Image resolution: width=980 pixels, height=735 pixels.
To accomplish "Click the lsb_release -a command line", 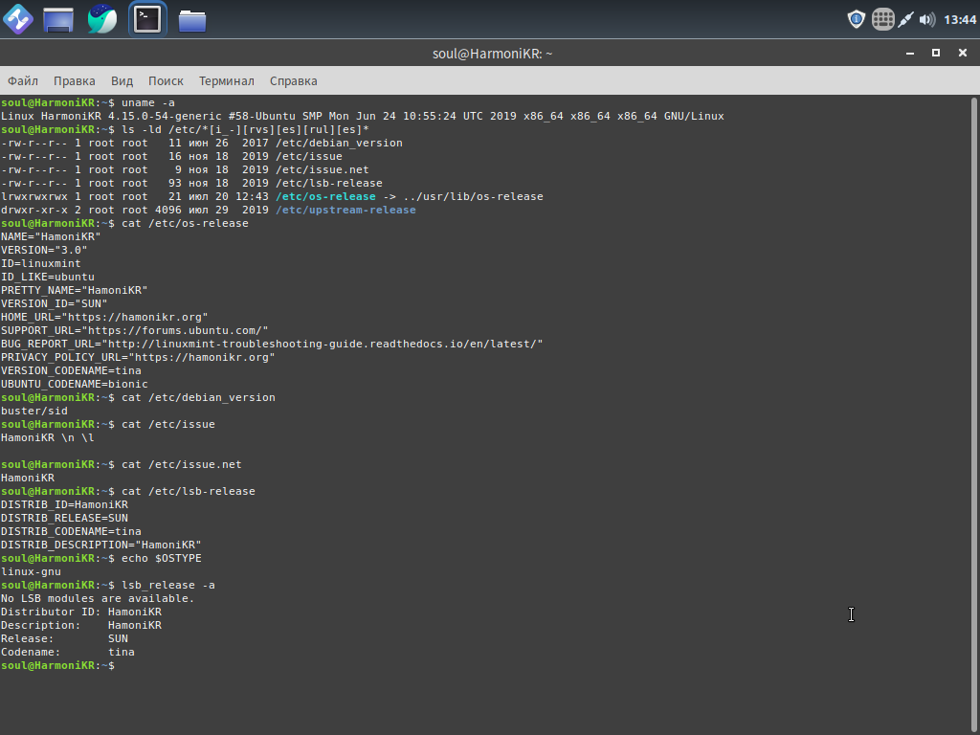I will [x=107, y=586].
